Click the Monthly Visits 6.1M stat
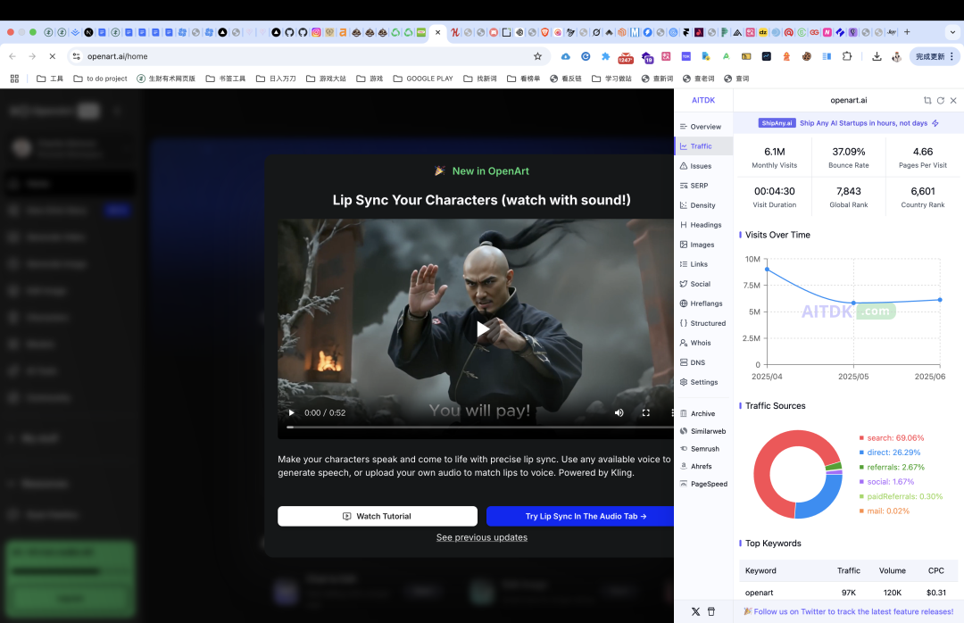Viewport: 964px width, 623px height. pos(775,157)
